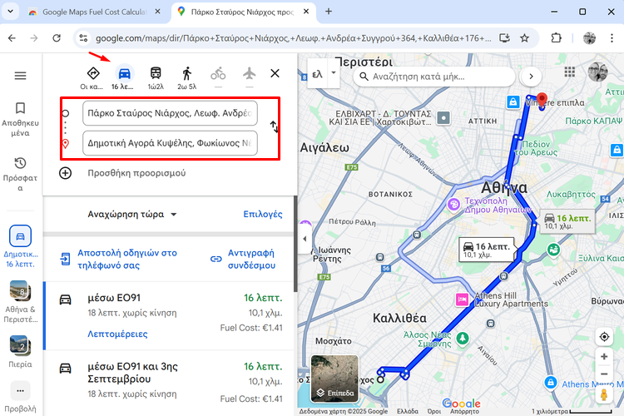Open new browser tab
This screenshot has height=416, width=624.
329,12
